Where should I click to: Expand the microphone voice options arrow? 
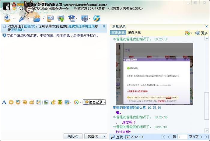[x=28, y=18]
